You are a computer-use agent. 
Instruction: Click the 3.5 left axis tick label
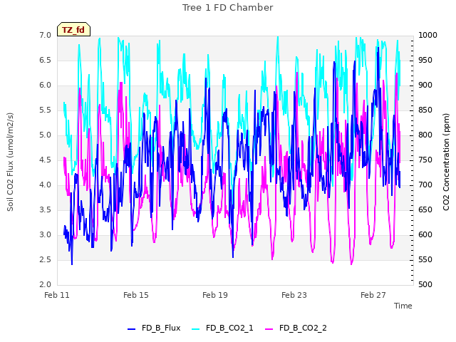pyautogui.click(x=46, y=210)
